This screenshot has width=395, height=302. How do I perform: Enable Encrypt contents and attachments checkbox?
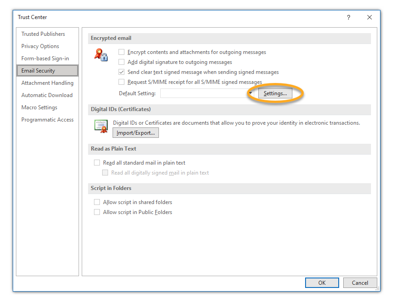[x=121, y=52]
